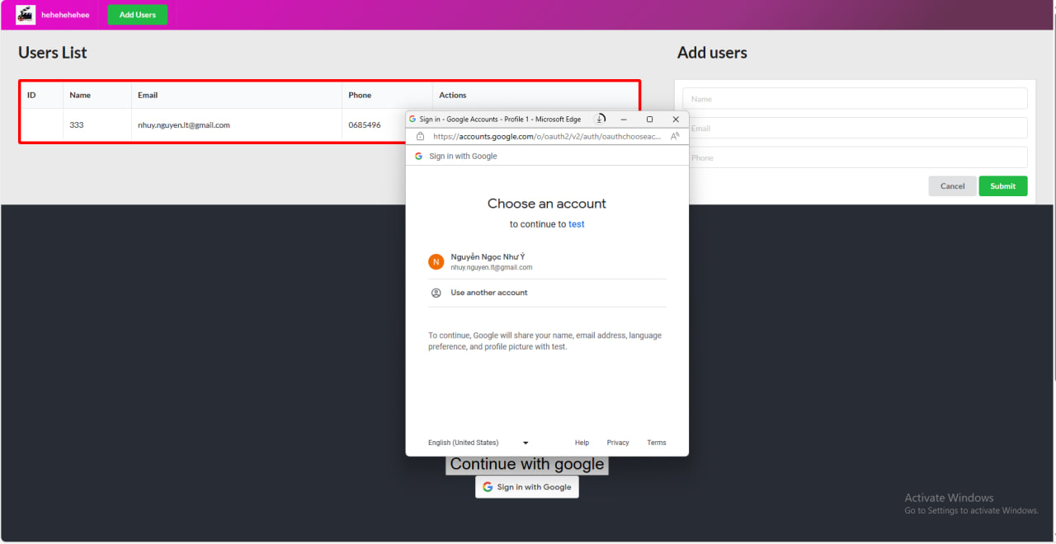Click the Google logo beside Sign in with Google header

pos(418,156)
